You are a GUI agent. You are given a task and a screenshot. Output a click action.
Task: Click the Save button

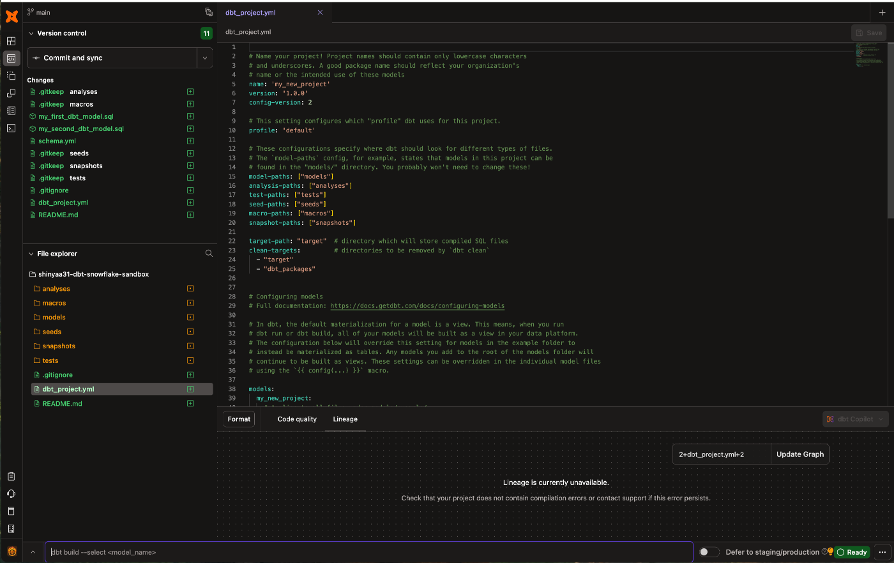(868, 33)
